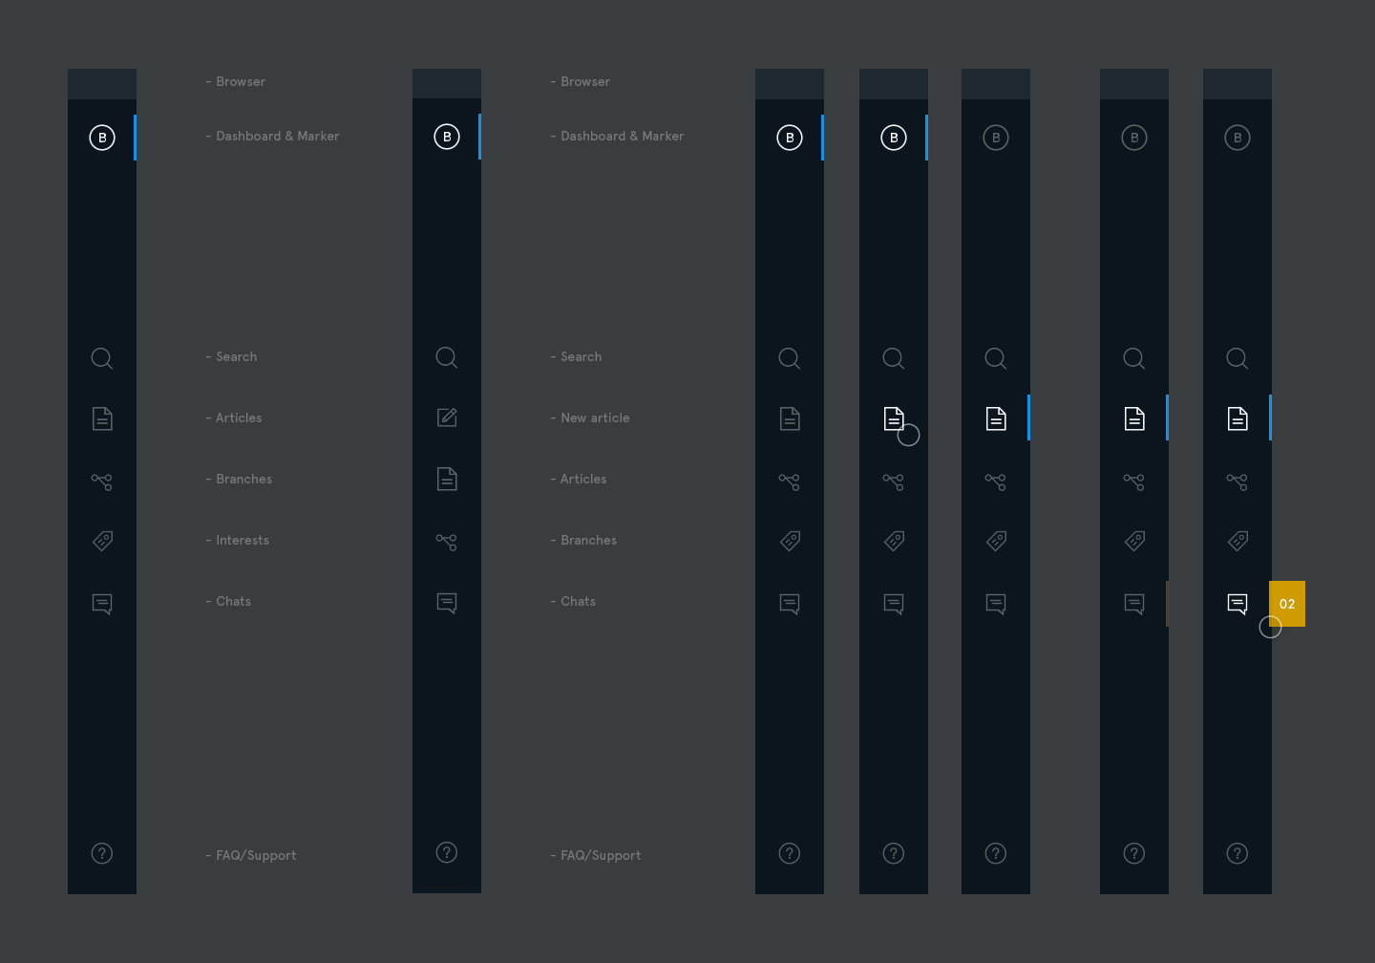
Task: Click the 'Interests' label
Action: pyautogui.click(x=243, y=540)
